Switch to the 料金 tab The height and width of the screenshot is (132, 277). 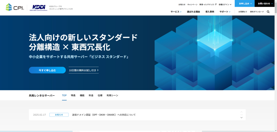(x=91, y=95)
